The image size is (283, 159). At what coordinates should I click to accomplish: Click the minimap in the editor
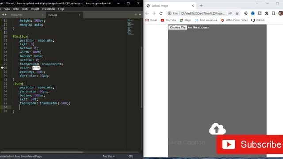coord(131,27)
